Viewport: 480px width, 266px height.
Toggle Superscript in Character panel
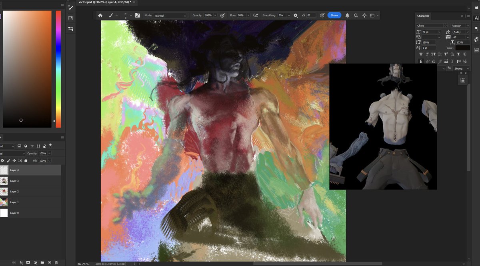coord(446,54)
